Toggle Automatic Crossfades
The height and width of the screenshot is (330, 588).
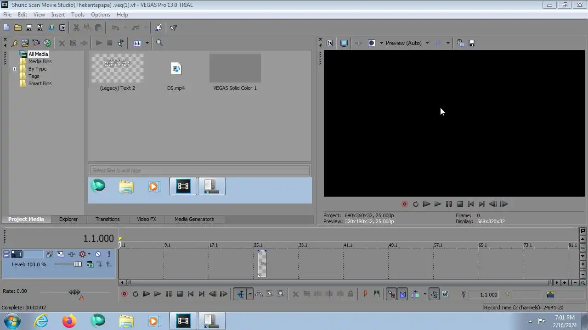pyautogui.click(x=402, y=294)
